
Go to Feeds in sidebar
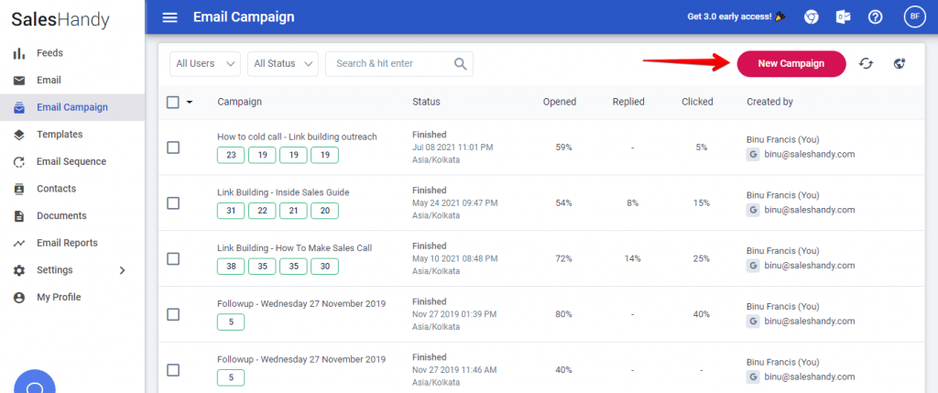click(x=49, y=53)
